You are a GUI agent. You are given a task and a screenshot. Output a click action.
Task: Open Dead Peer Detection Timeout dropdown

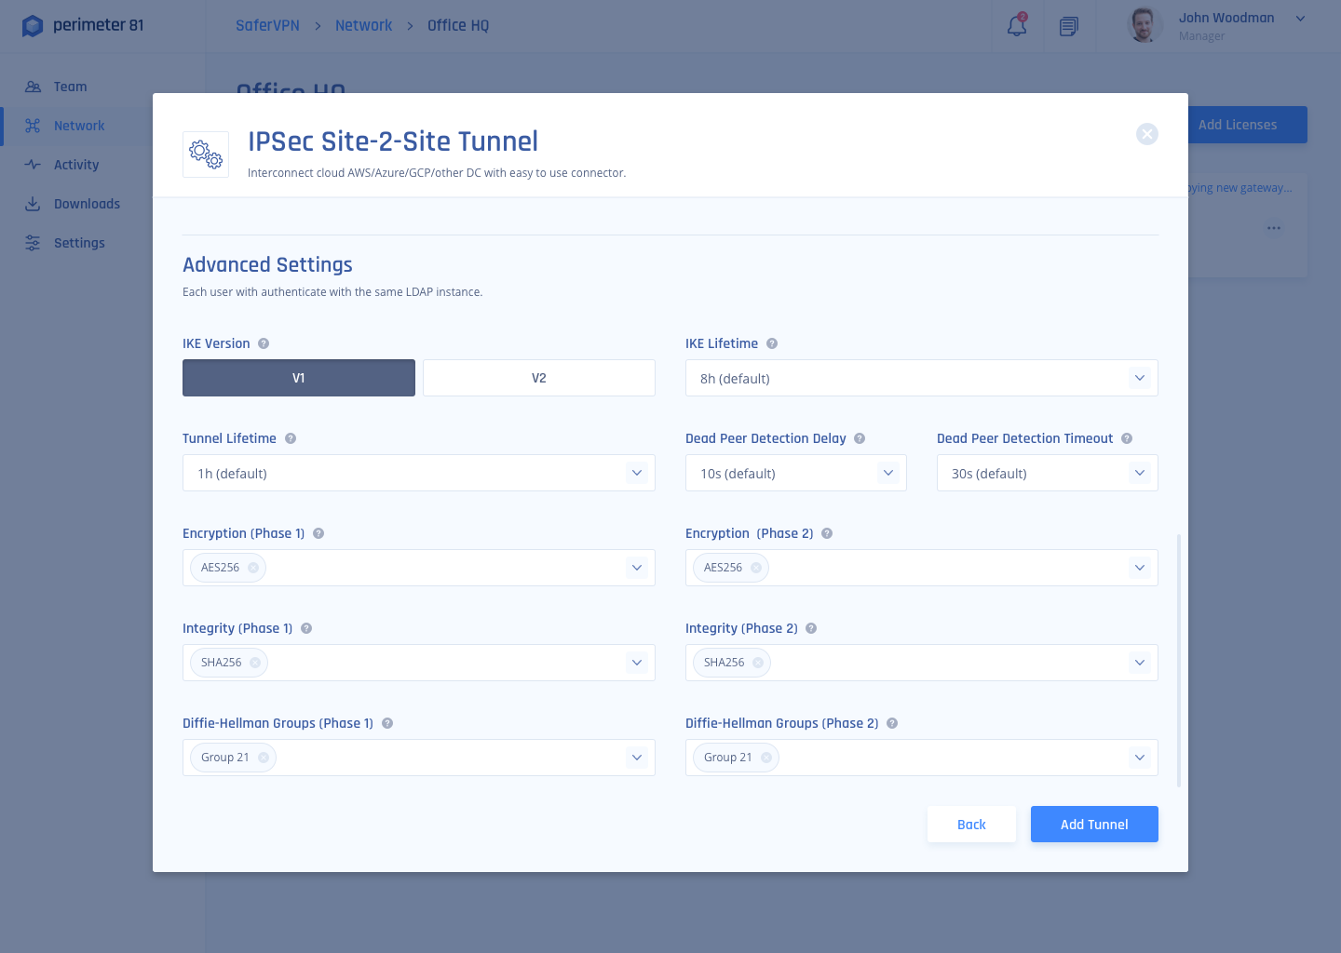pyautogui.click(x=1048, y=473)
